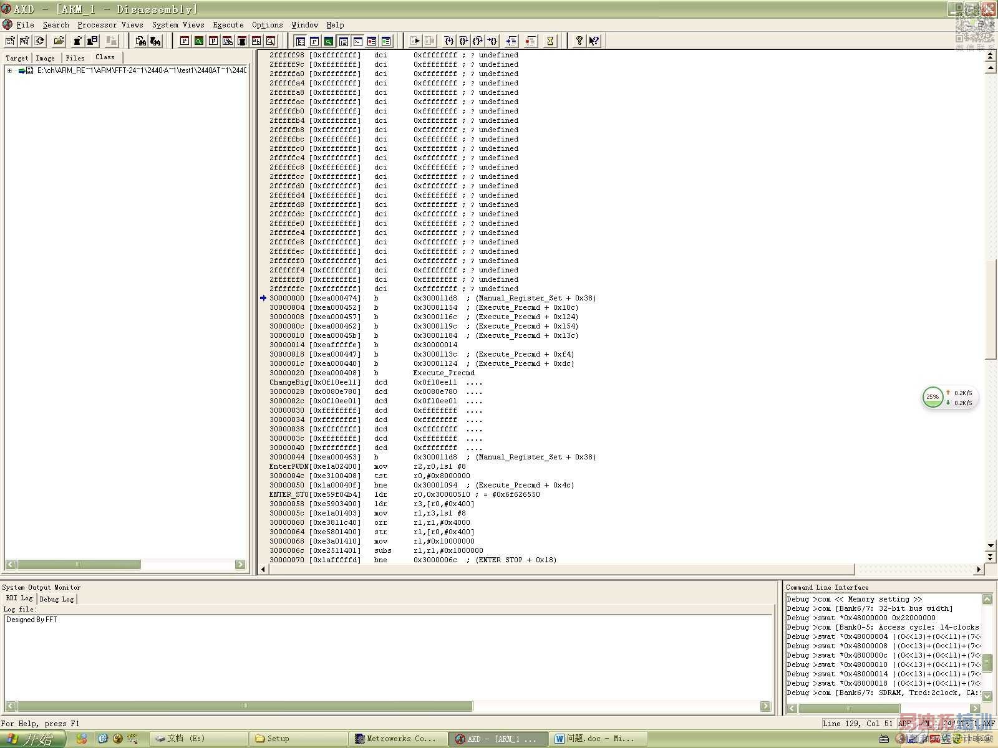
Task: Click the Command Line Interface vertical scrollbar
Action: pyautogui.click(x=987, y=662)
